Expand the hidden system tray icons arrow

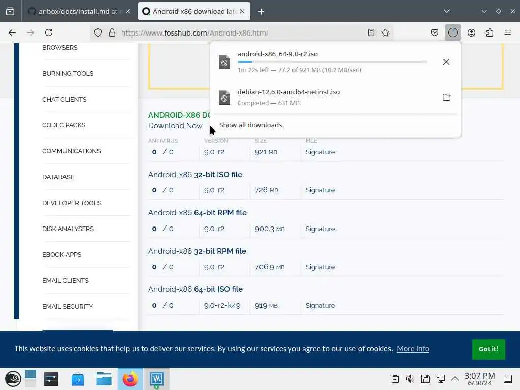[x=455, y=379]
